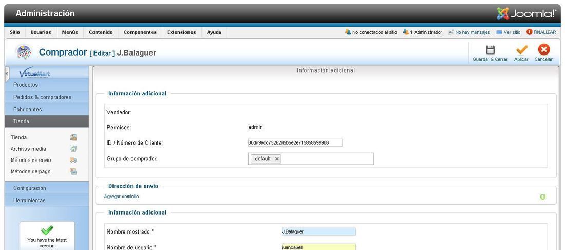Expand the Fabricantes sidebar section
This screenshot has height=250, width=565.
click(47, 109)
